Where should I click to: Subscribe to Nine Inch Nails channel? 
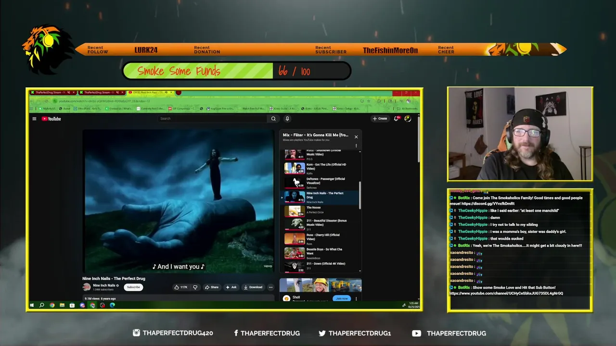(133, 287)
